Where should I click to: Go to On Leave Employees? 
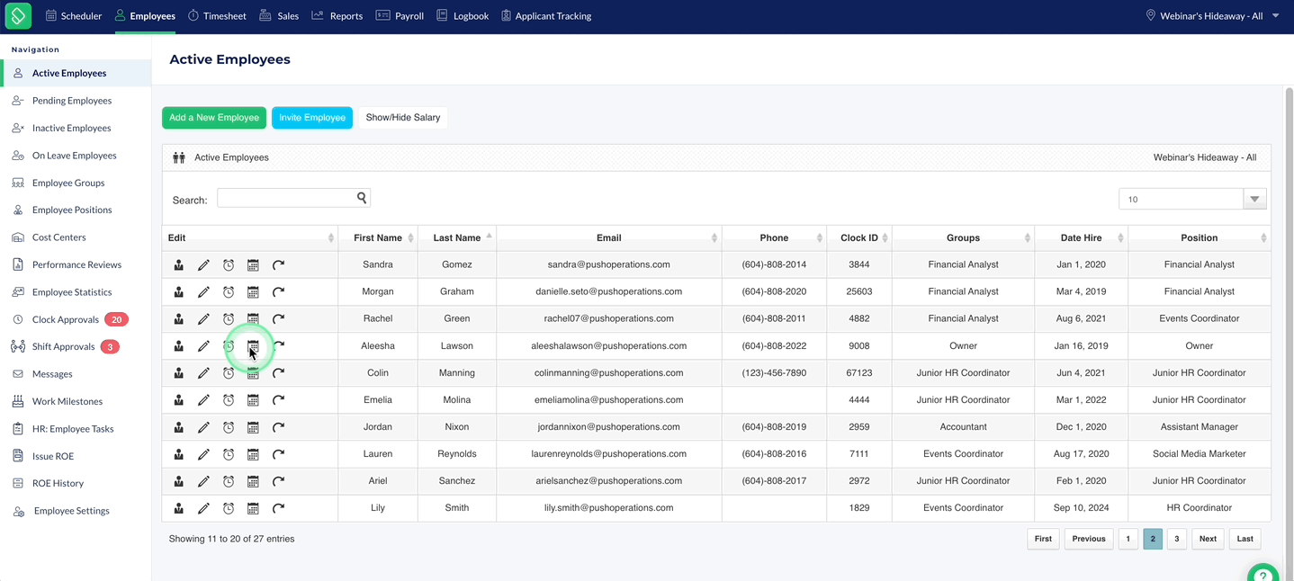[76, 156]
